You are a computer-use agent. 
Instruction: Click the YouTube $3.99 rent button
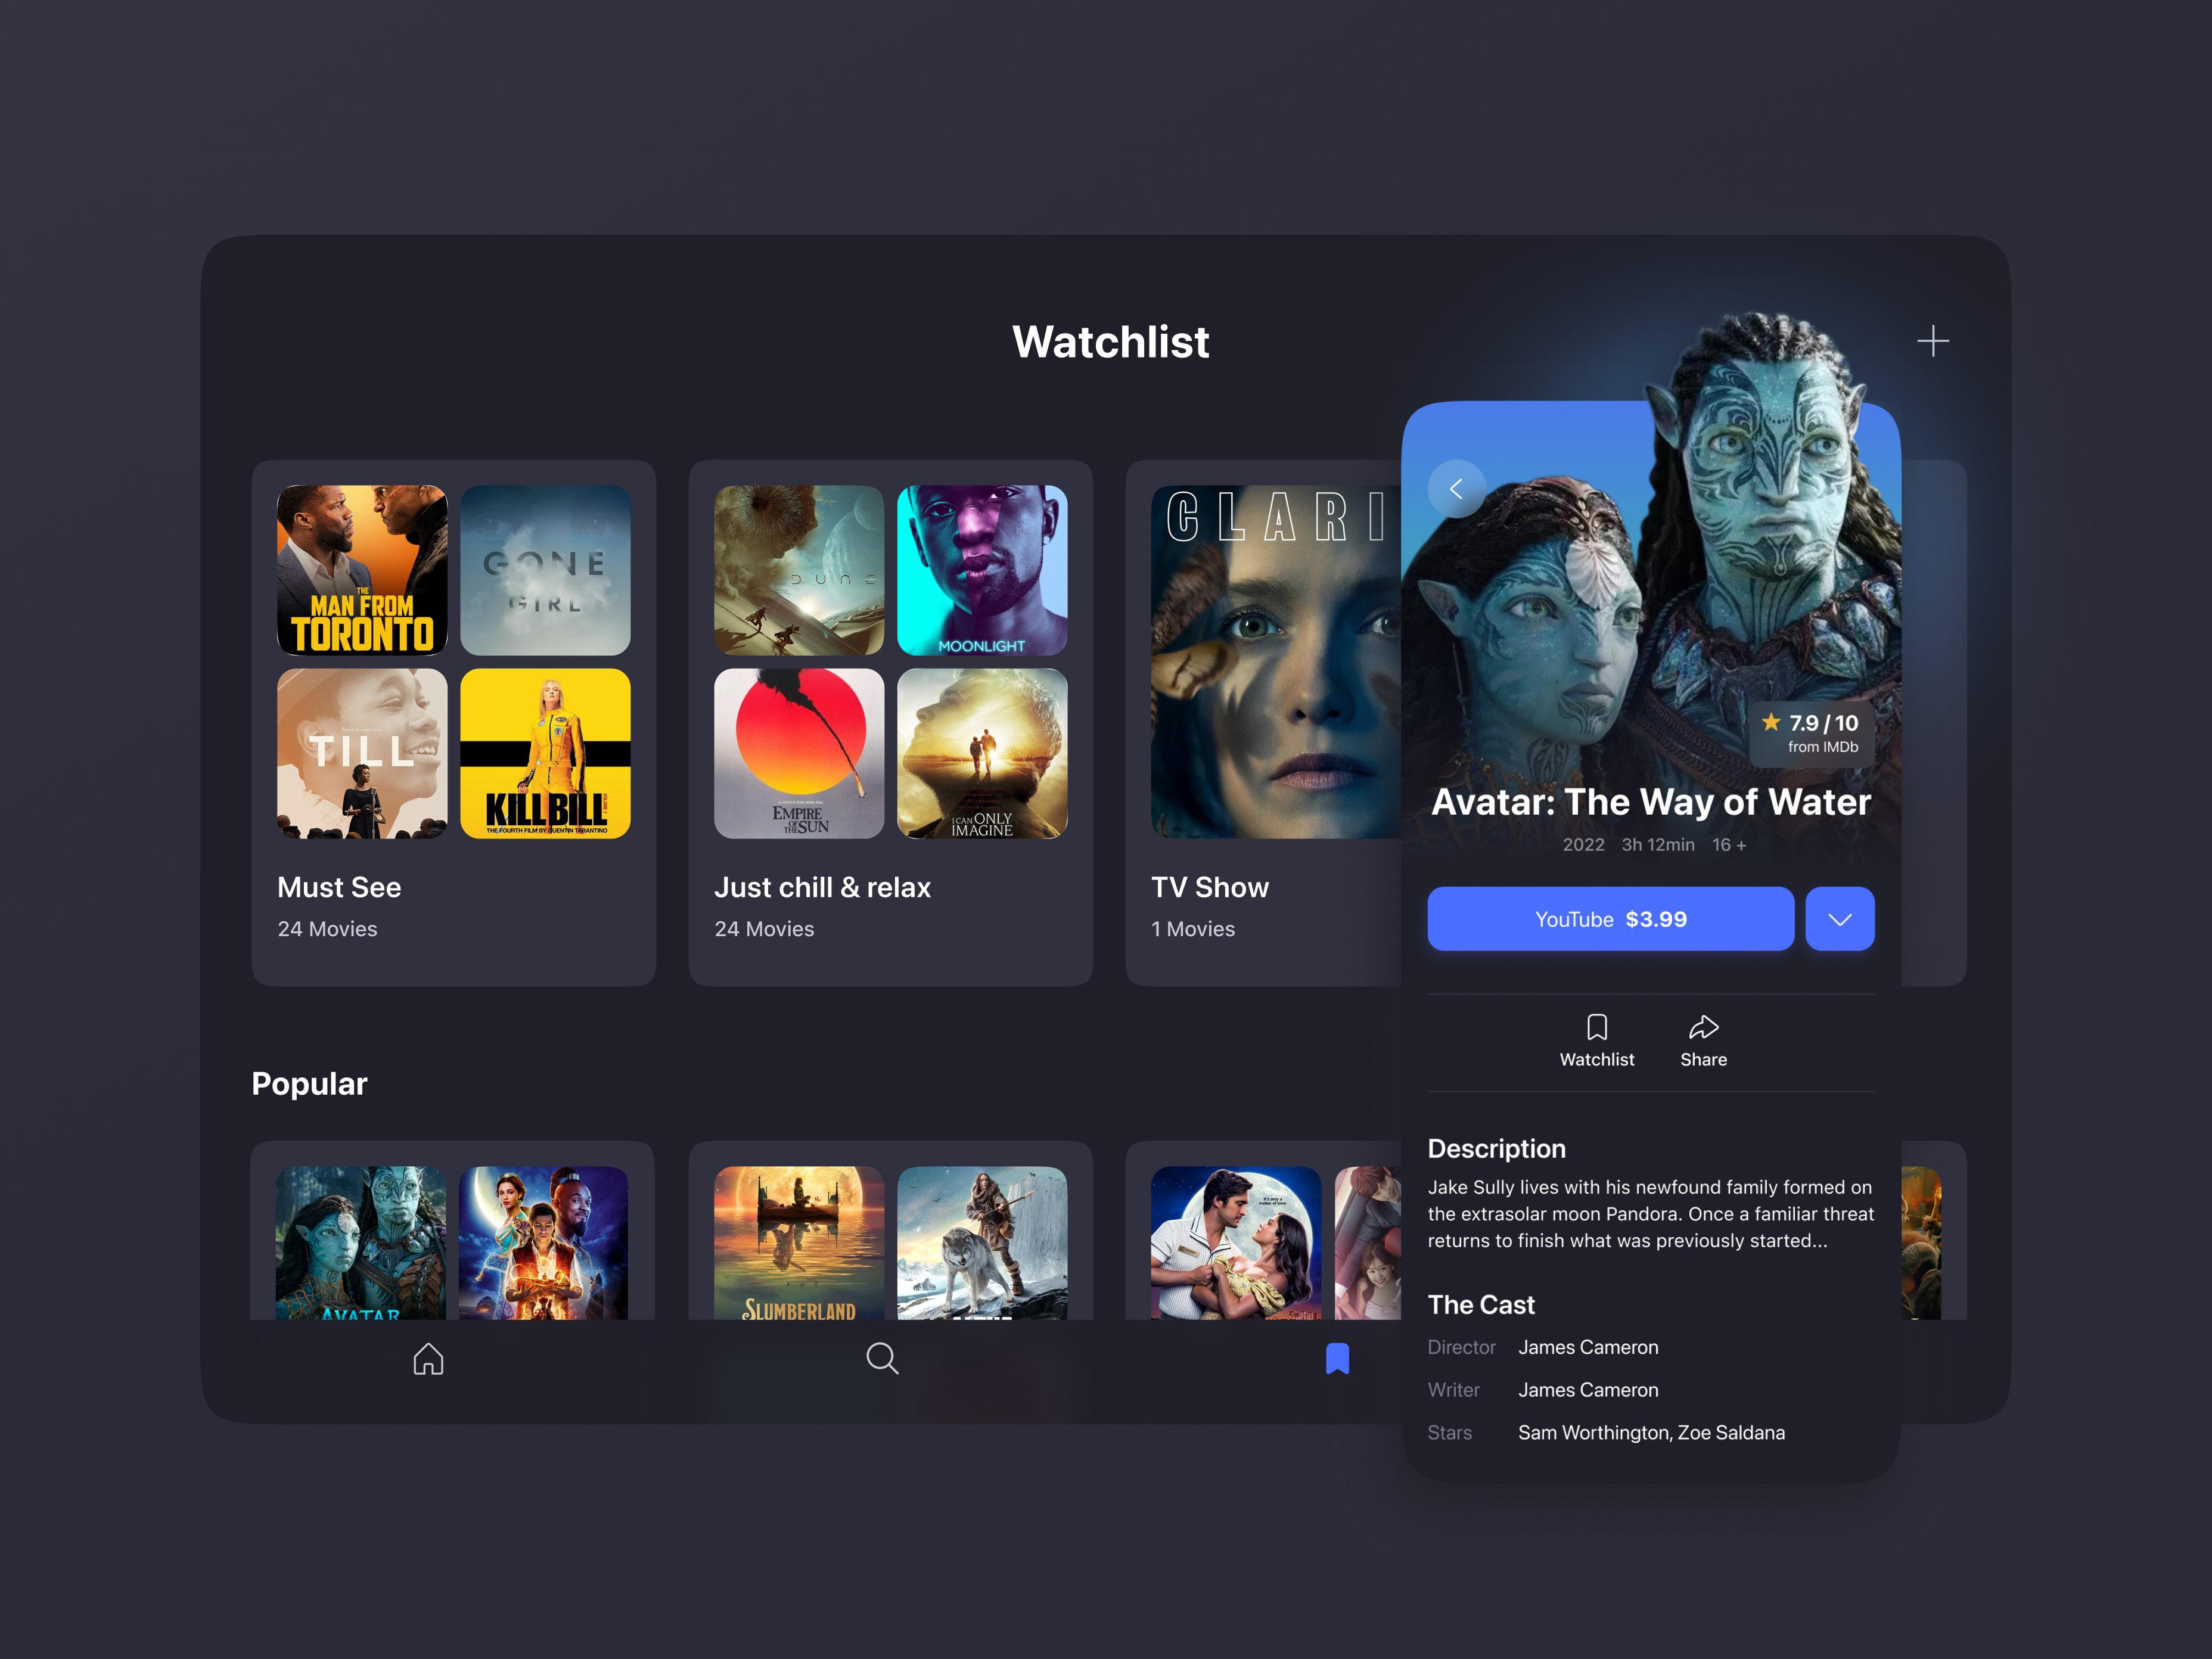[1610, 918]
